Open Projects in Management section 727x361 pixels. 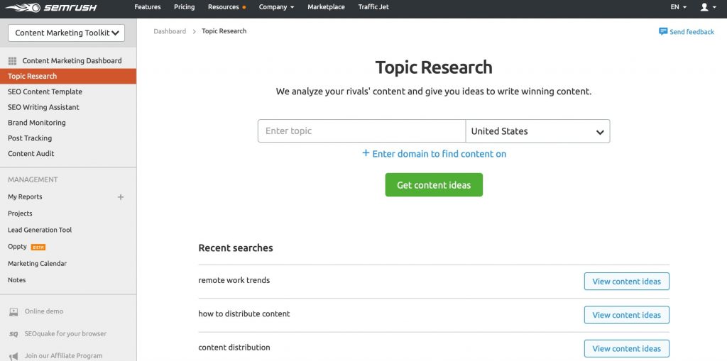[x=20, y=213]
